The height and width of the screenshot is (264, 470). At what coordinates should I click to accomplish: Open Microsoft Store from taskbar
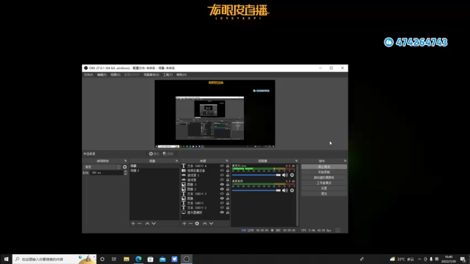[150, 259]
